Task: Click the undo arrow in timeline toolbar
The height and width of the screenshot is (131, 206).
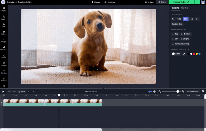Action: pos(29,92)
